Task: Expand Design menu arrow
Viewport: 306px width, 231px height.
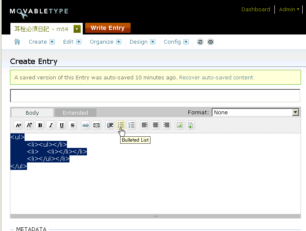Action: [x=153, y=42]
